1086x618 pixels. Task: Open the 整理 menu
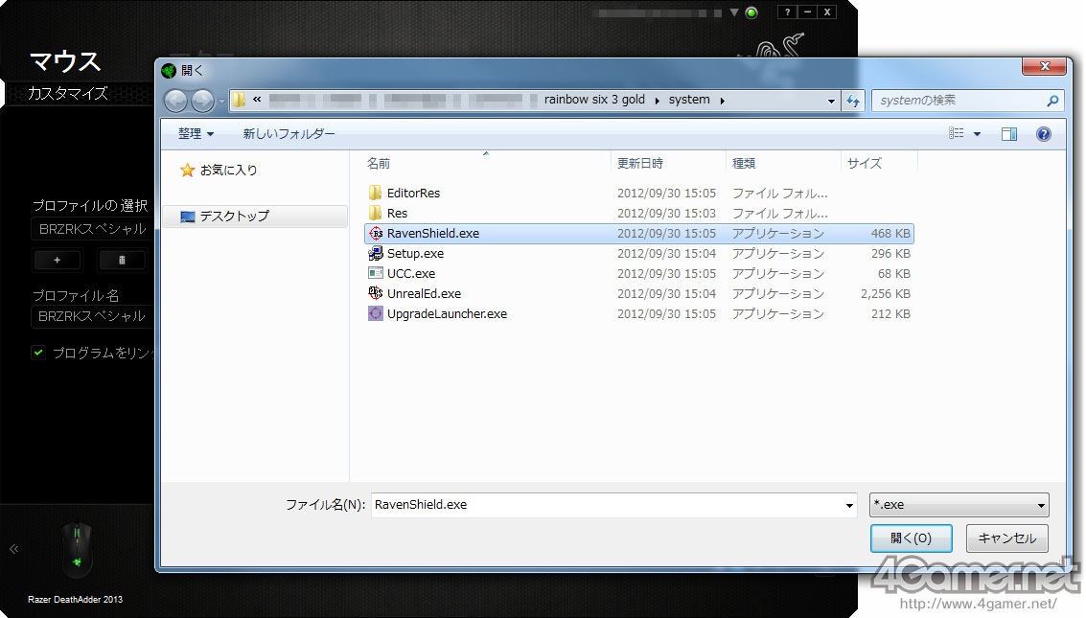tap(196, 133)
